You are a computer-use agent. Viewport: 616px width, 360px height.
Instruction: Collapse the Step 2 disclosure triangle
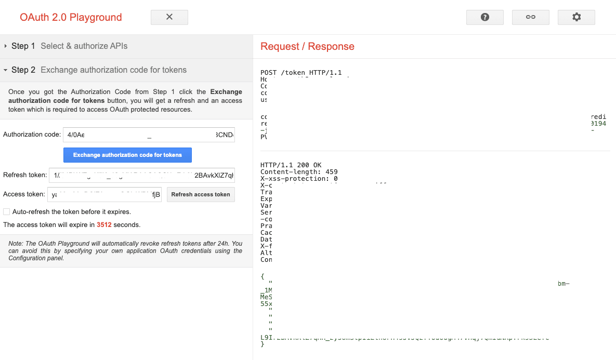6,70
